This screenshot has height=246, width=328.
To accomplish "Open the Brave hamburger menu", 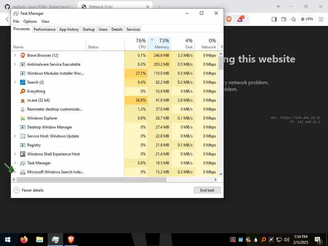I will [321, 19].
